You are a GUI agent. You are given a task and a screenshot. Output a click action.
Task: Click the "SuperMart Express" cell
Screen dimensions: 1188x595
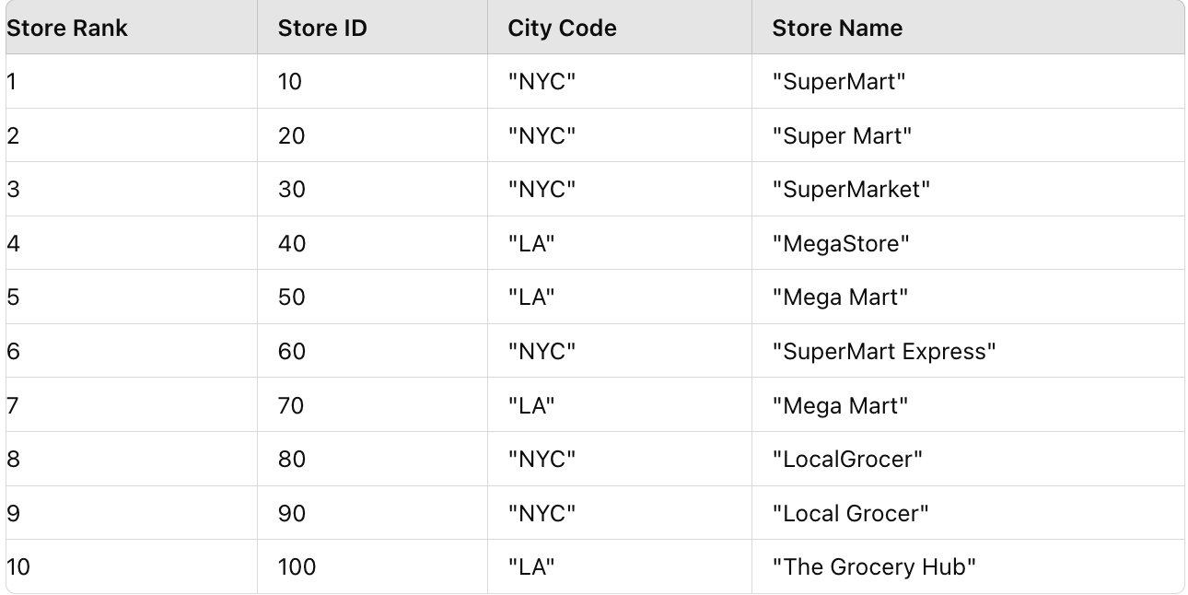point(884,352)
